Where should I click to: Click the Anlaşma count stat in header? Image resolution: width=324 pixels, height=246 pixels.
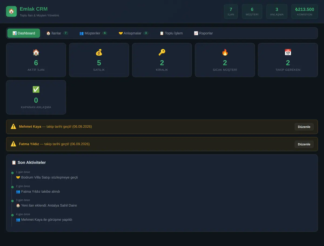[277, 12]
